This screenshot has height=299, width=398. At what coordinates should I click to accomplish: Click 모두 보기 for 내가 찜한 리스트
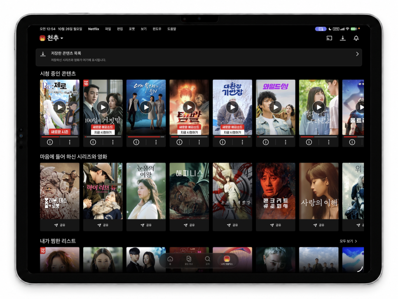348,241
